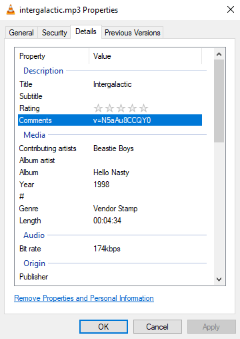
Task: Click the Genre value Vendor Stamp
Action: click(x=115, y=209)
